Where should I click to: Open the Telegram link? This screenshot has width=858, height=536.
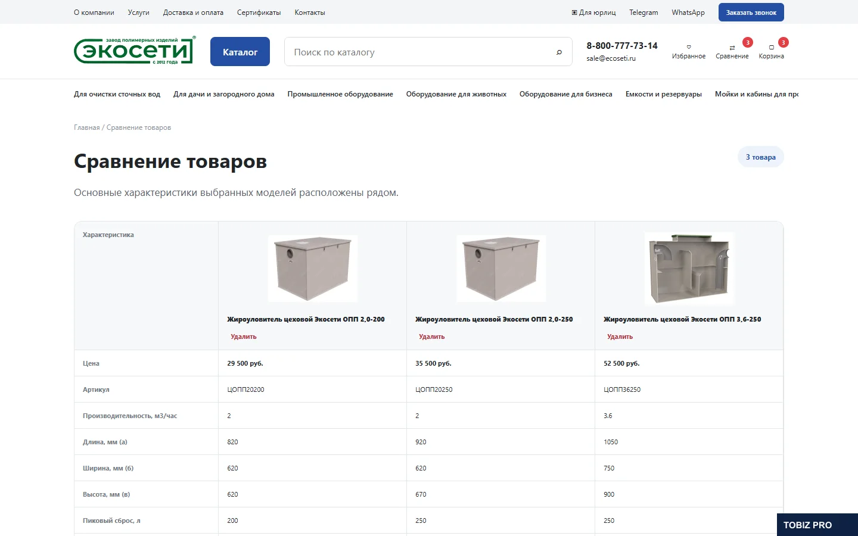(x=643, y=13)
